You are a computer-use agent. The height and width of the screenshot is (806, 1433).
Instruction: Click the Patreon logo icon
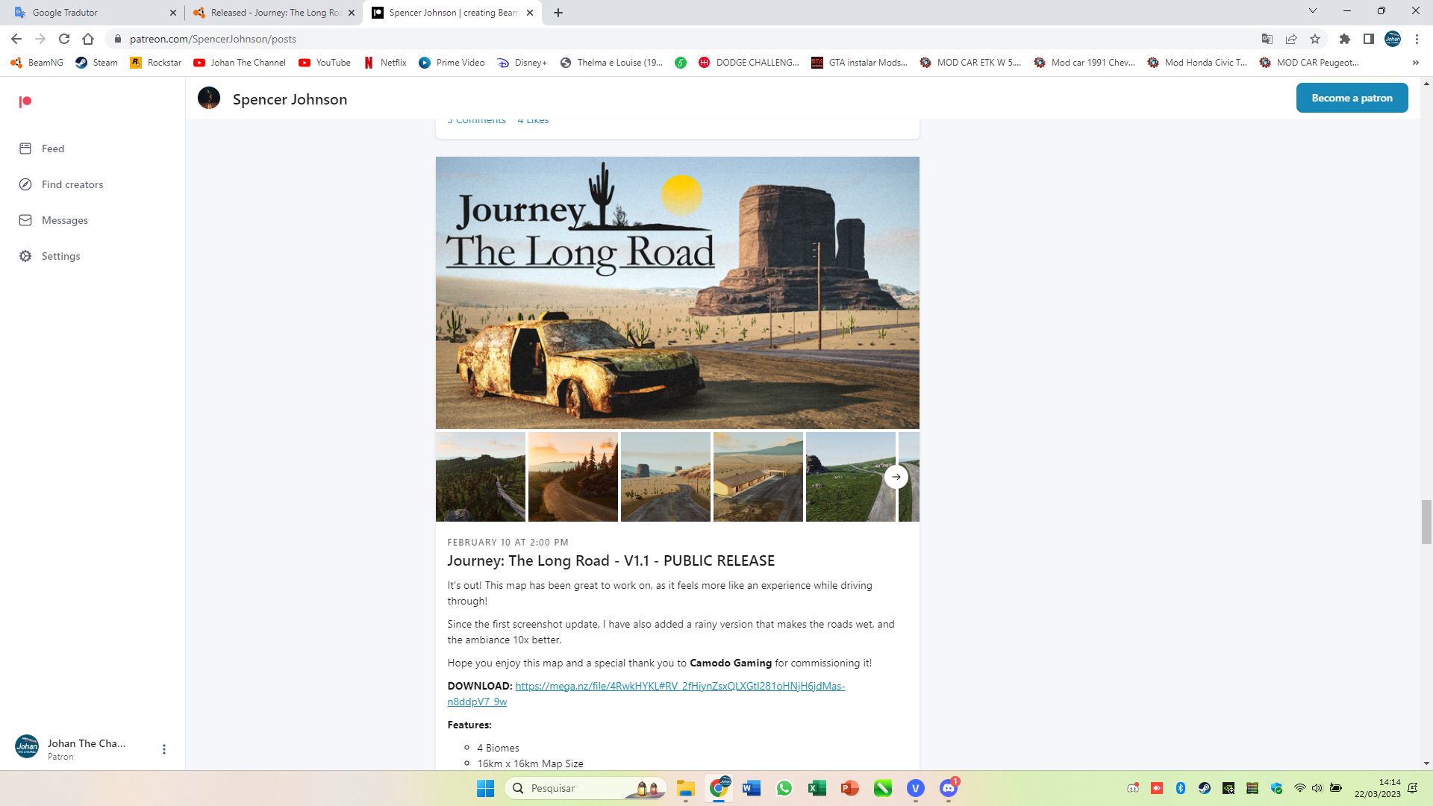coord(25,101)
